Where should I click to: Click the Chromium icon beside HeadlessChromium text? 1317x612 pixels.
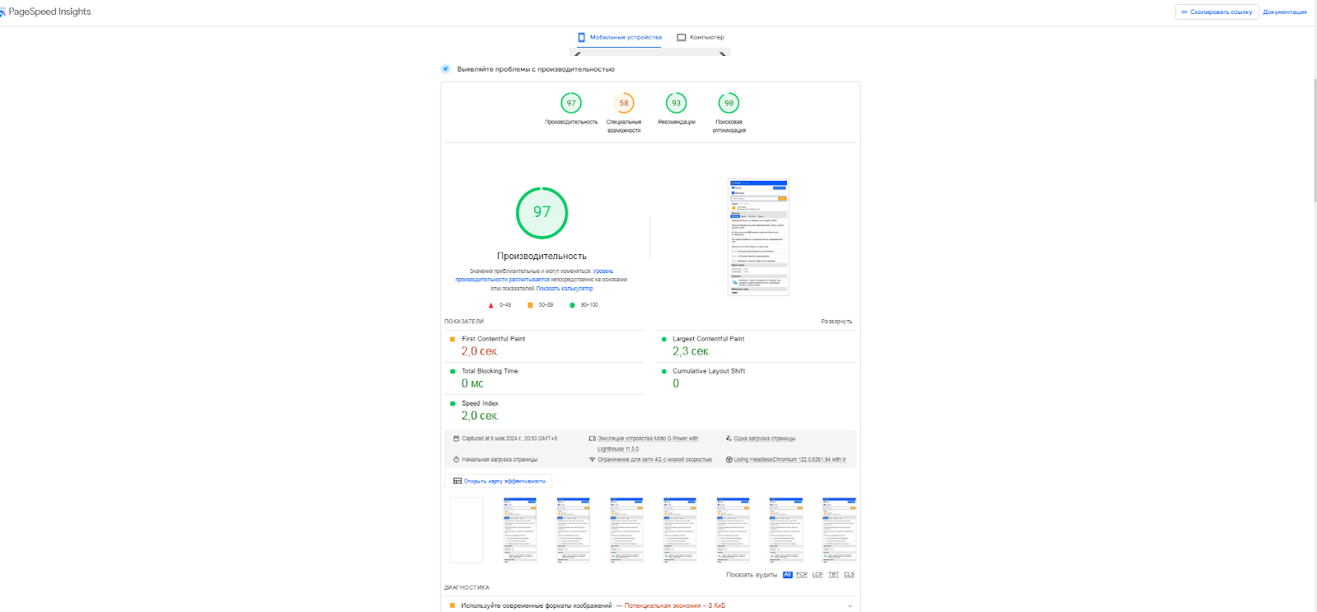click(728, 460)
